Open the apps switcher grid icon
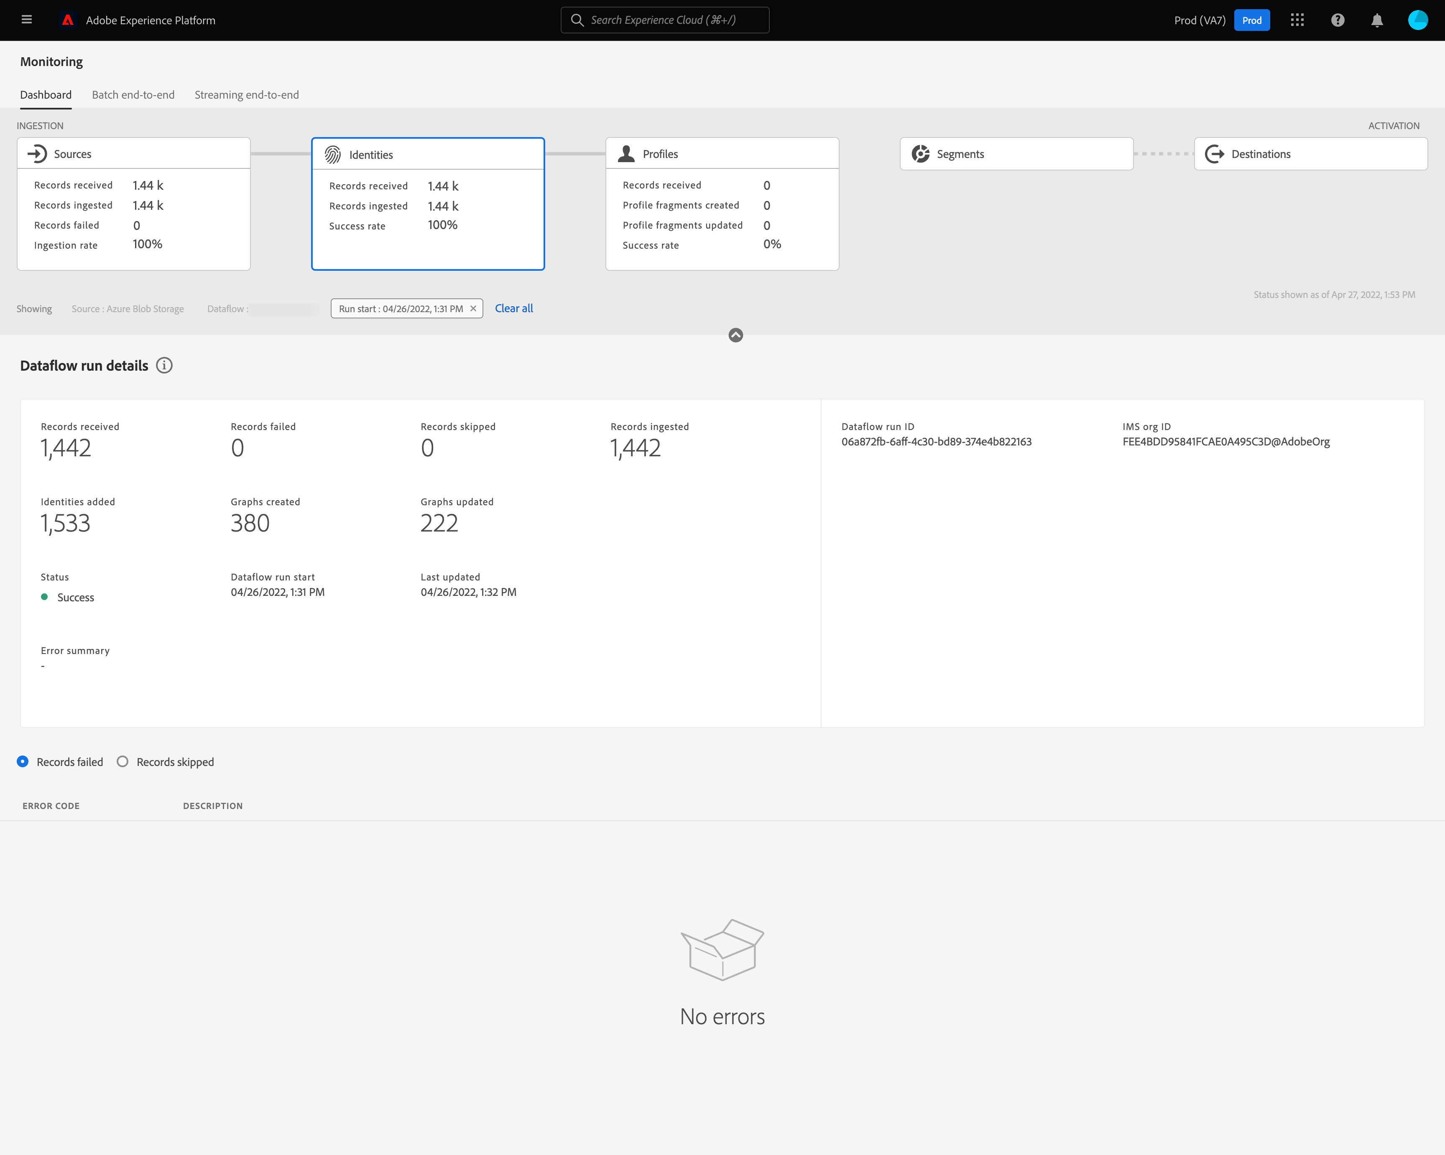 (1297, 20)
